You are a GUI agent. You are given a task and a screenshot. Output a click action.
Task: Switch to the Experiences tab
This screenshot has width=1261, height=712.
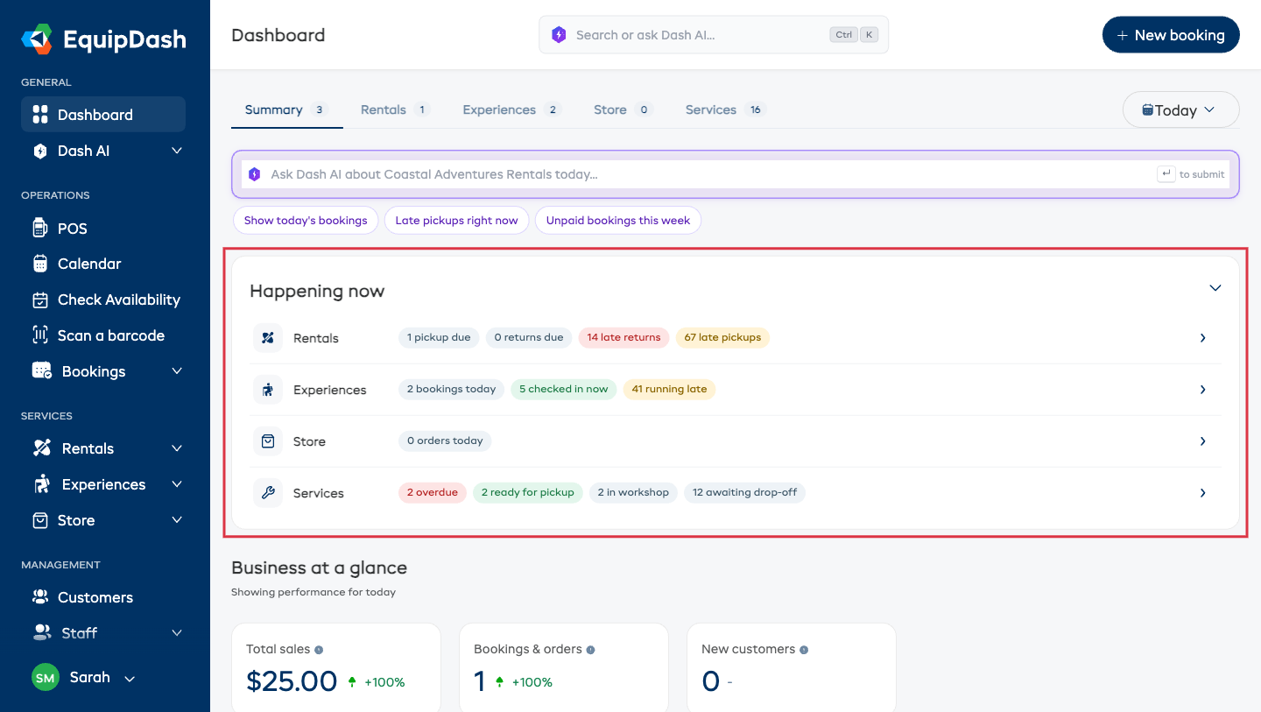coord(511,110)
